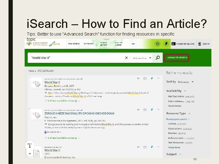The image size is (219, 164).
Task: Click My Library Record menu item
Action: pyautogui.click(x=183, y=44)
